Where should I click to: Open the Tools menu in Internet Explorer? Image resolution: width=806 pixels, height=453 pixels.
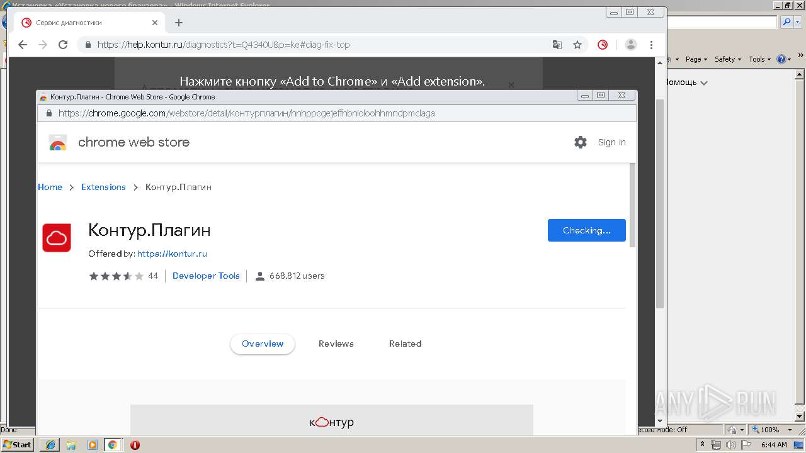pyautogui.click(x=759, y=59)
